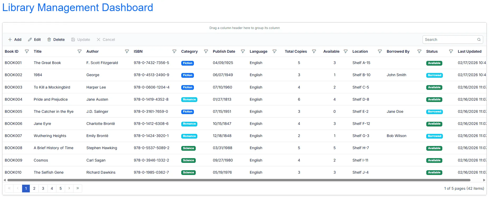490x200 pixels.
Task: Sort by Total Copies column header
Action: tap(296, 51)
